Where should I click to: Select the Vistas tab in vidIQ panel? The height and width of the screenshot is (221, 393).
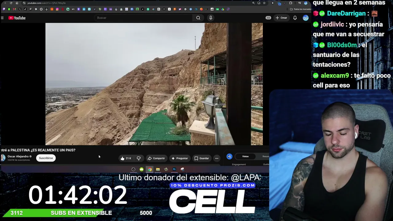click(245, 157)
